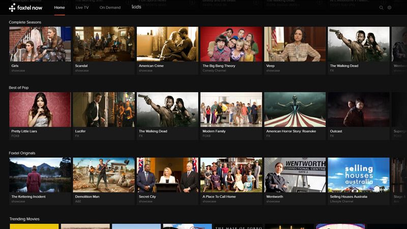The image size is (407, 229).
Task: Click the Trending Movies heading
Action: point(24,219)
